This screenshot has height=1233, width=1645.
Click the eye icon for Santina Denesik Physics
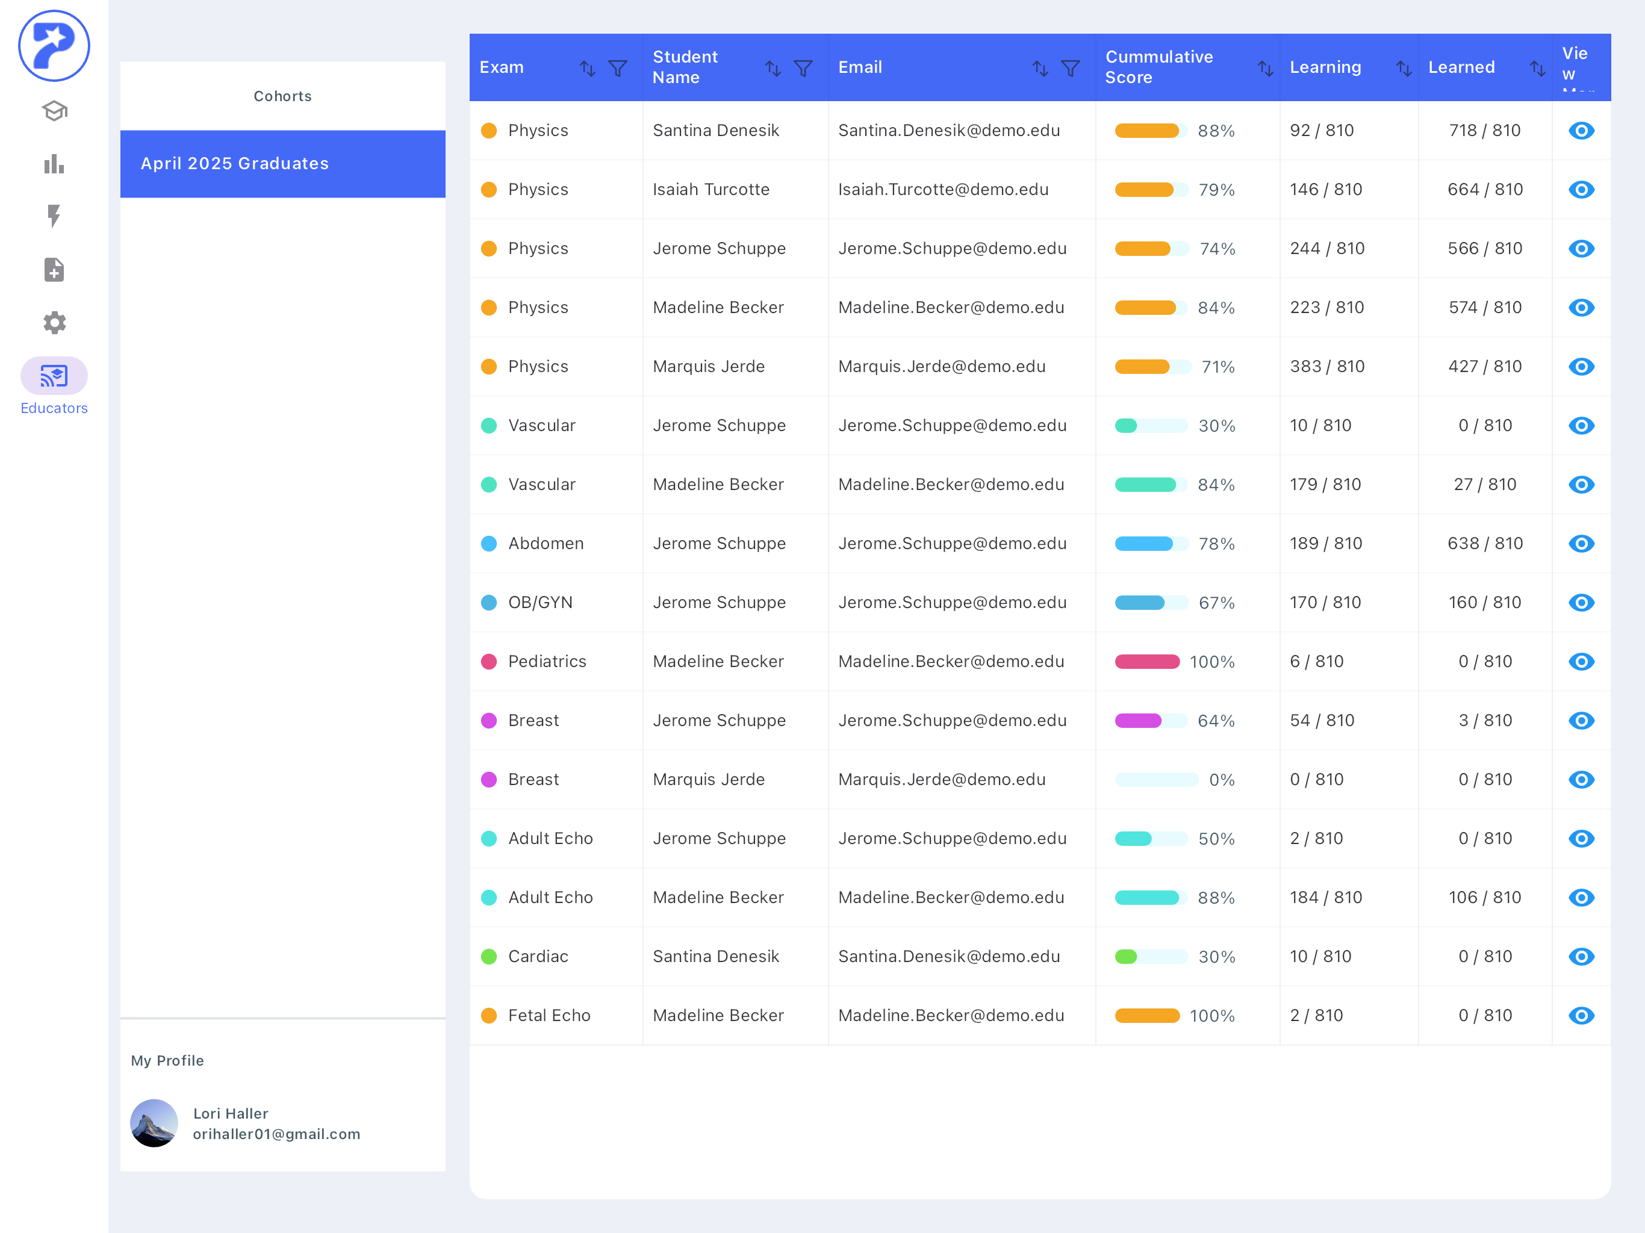click(x=1581, y=130)
